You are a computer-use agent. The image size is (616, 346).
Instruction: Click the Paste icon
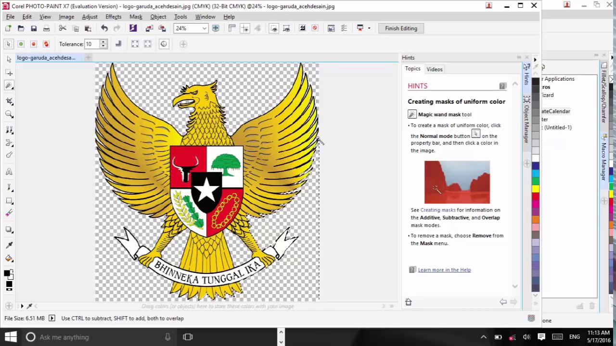click(x=88, y=28)
